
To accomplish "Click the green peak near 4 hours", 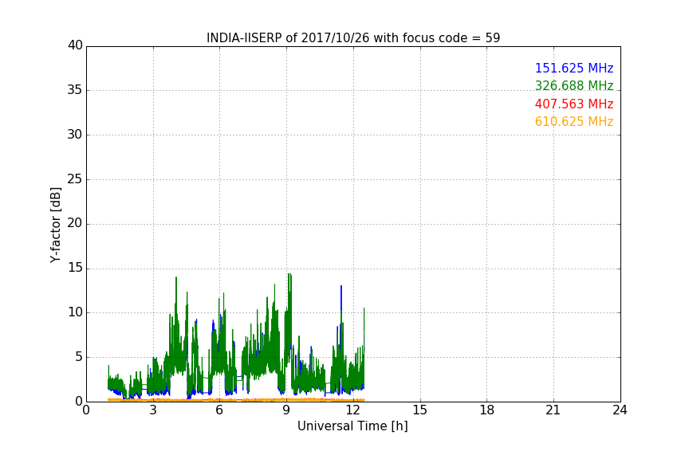I will point(176,290).
